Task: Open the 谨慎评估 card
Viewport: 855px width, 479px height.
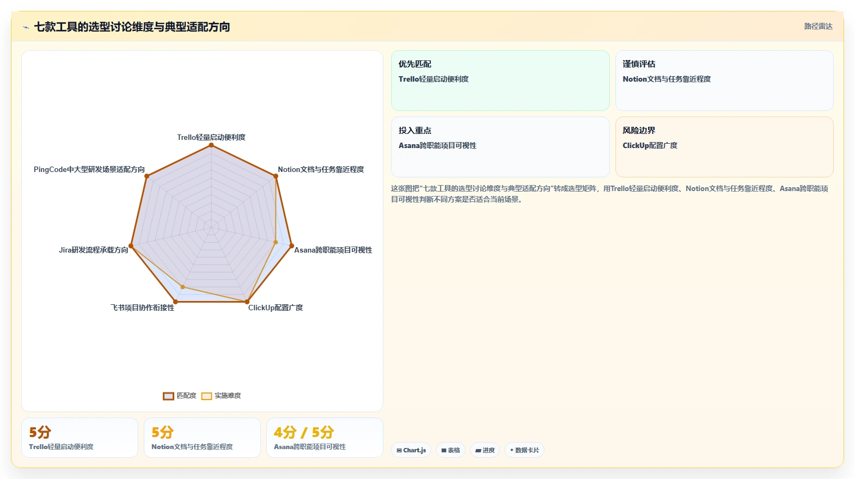Action: click(x=724, y=81)
